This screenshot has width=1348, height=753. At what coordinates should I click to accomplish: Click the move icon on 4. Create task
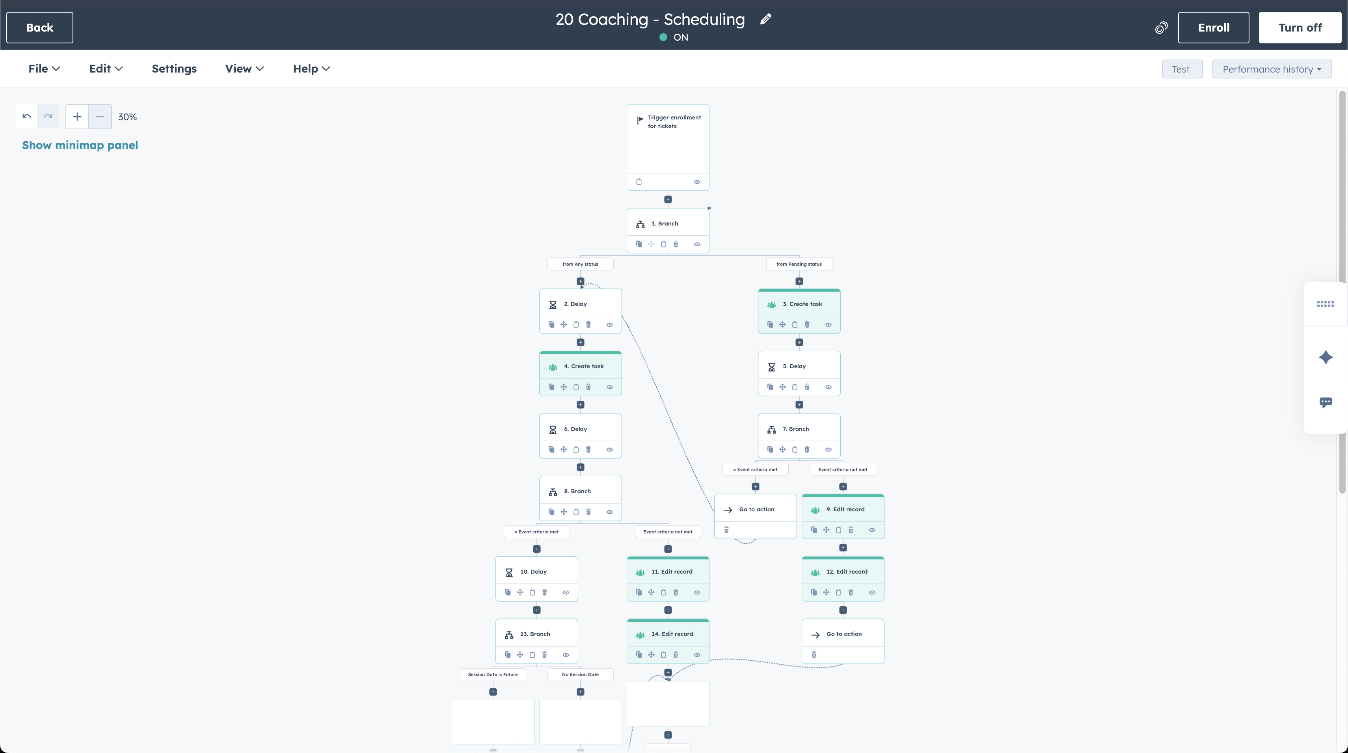[x=564, y=387]
